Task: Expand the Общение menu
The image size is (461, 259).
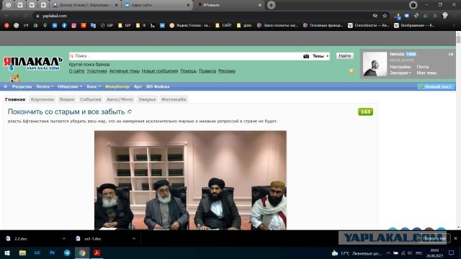Action: tap(70, 86)
